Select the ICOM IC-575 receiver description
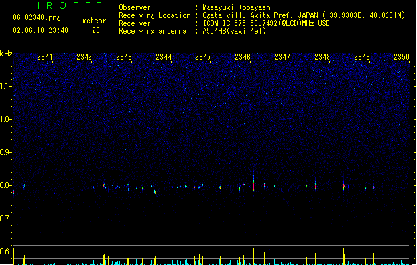The width and height of the screenshot is (417, 265). pyautogui.click(x=266, y=23)
